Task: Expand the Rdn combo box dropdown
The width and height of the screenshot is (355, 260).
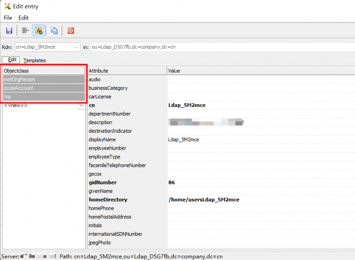Action: click(x=76, y=47)
